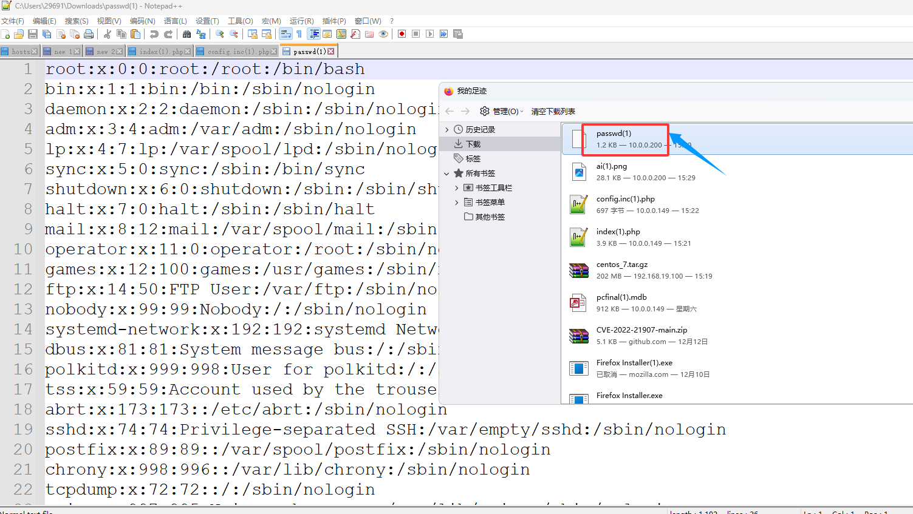Redo edit via toolbar arrow
This screenshot has height=514, width=913.
[x=168, y=34]
